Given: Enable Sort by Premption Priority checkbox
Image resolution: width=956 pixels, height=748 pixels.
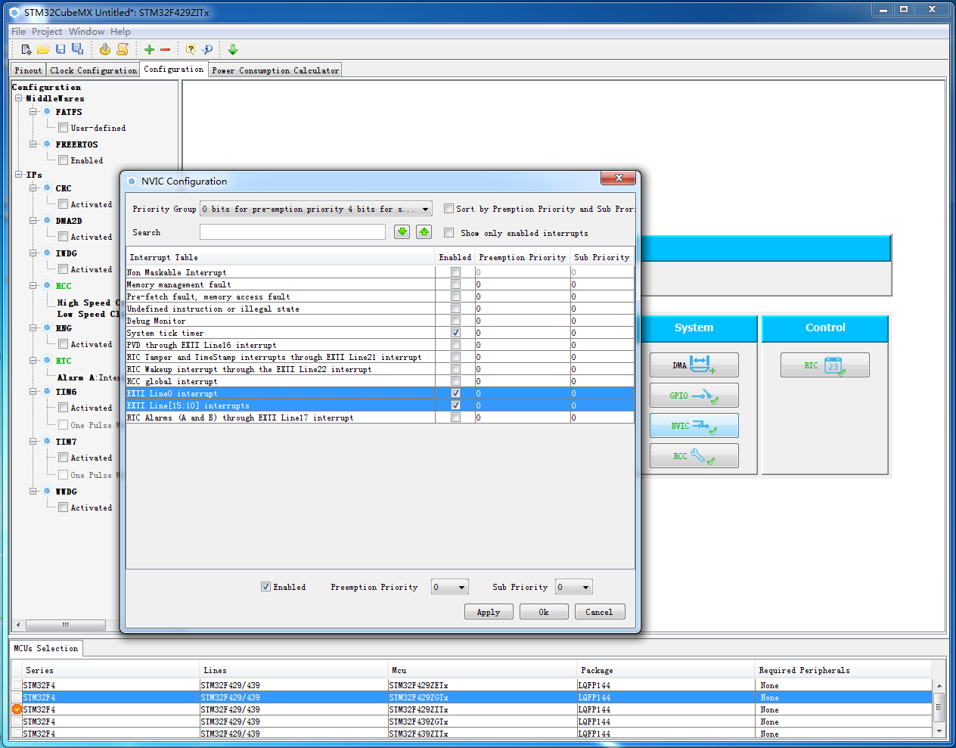Looking at the screenshot, I should (x=449, y=209).
